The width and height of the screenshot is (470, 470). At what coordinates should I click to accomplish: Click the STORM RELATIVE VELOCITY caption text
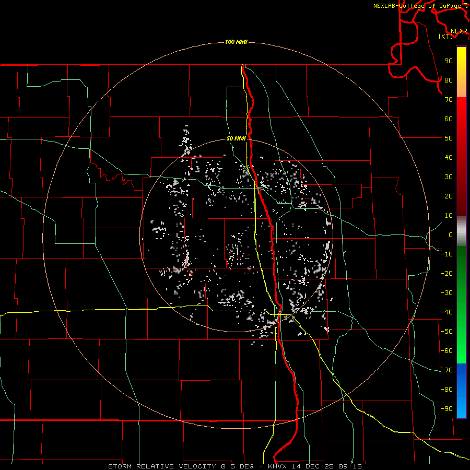click(162, 466)
